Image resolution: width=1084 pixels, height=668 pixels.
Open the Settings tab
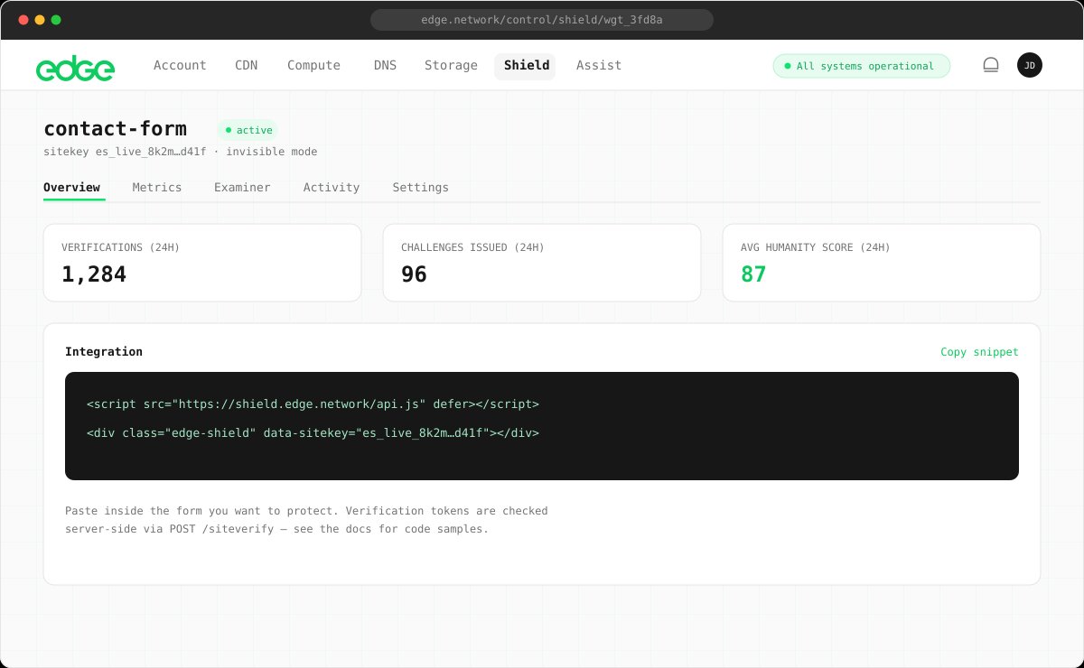click(x=420, y=188)
